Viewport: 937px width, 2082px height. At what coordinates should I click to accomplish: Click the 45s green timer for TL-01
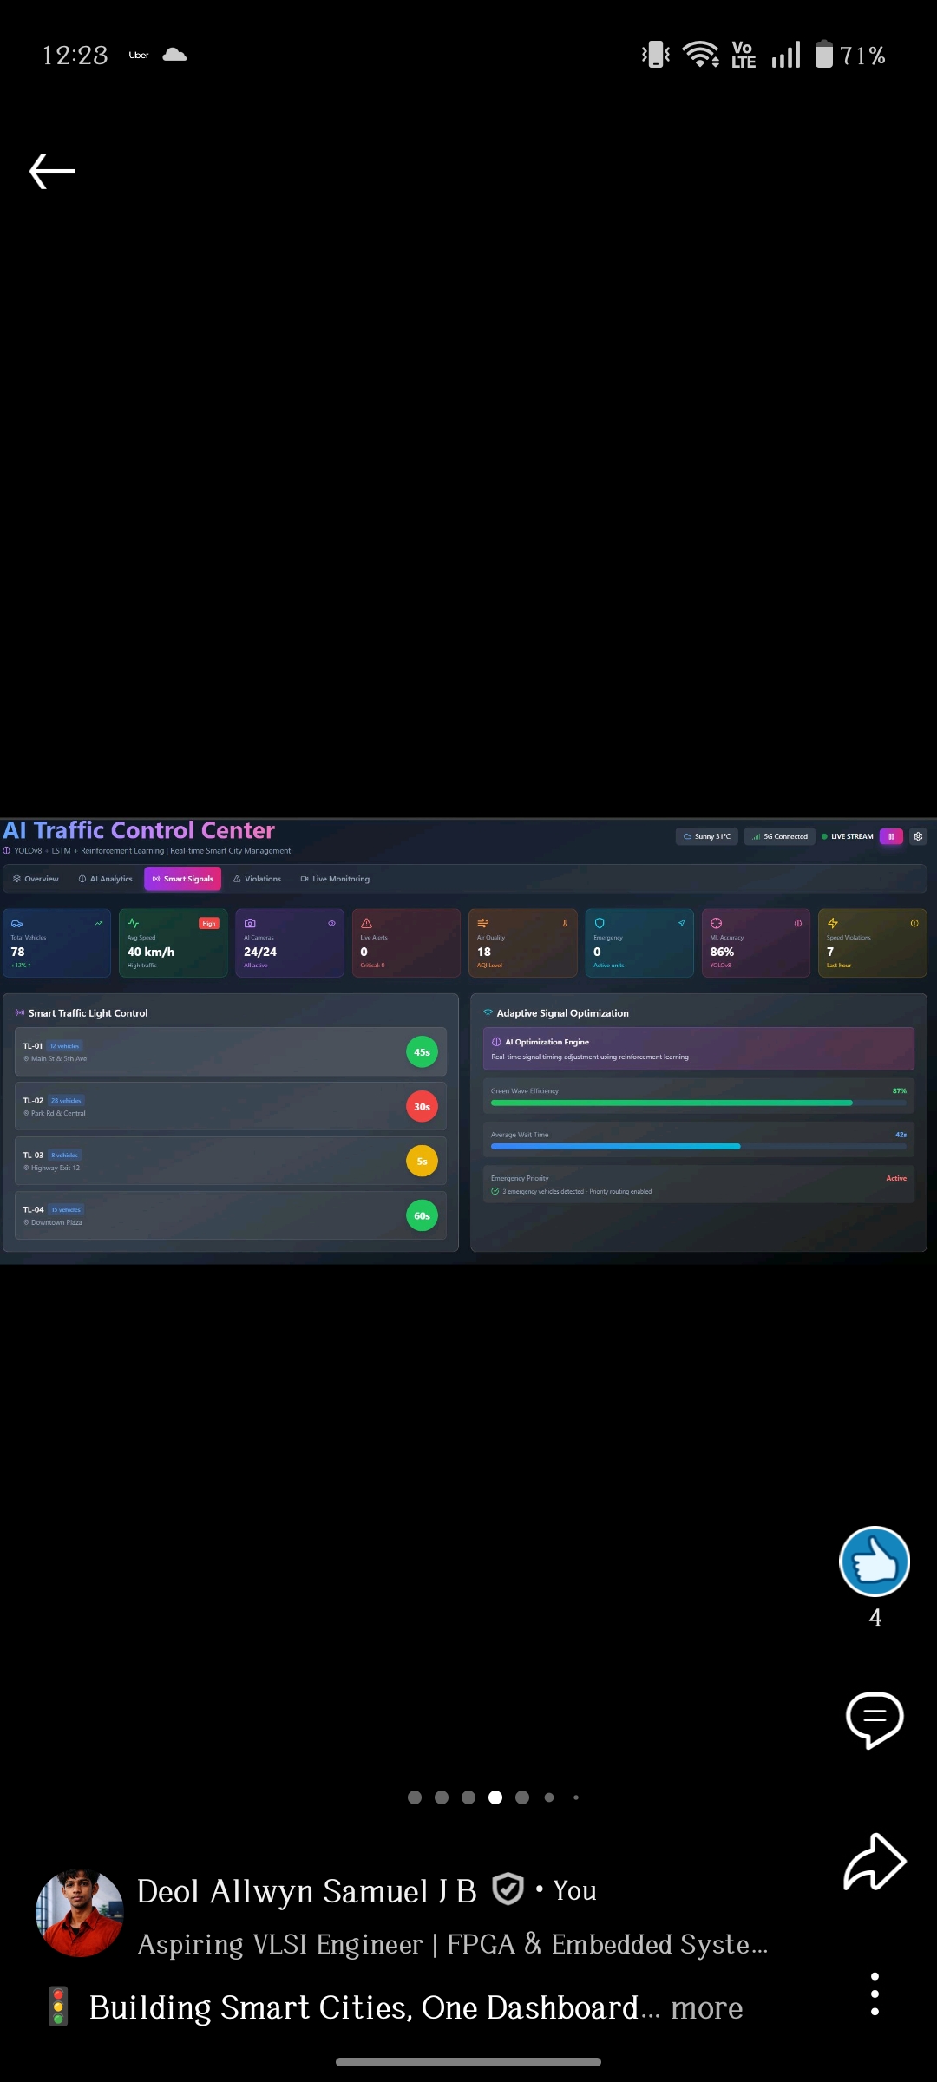pyautogui.click(x=422, y=1052)
